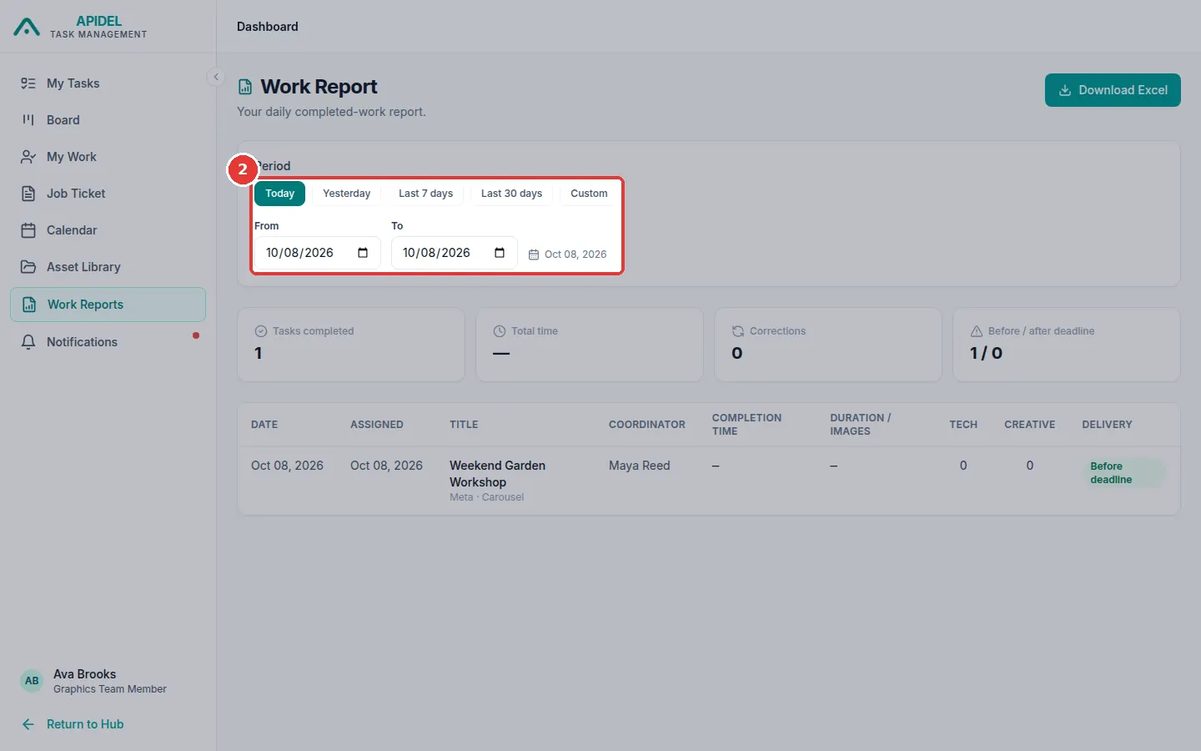Open the From date calendar picker
Viewport: 1201px width, 751px height.
click(x=363, y=253)
